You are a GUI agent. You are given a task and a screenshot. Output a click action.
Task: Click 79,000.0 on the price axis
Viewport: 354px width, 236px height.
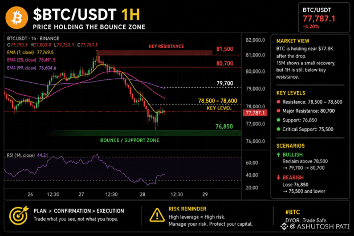point(255,89)
